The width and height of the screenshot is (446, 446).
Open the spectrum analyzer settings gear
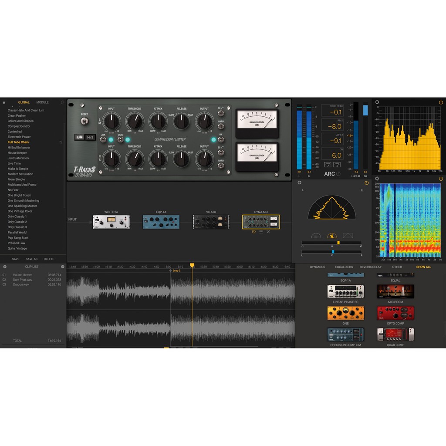tap(377, 102)
